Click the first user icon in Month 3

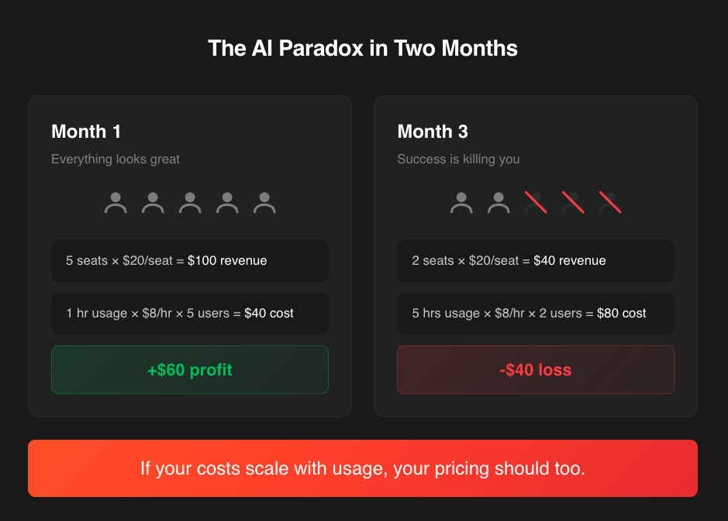[x=461, y=203]
